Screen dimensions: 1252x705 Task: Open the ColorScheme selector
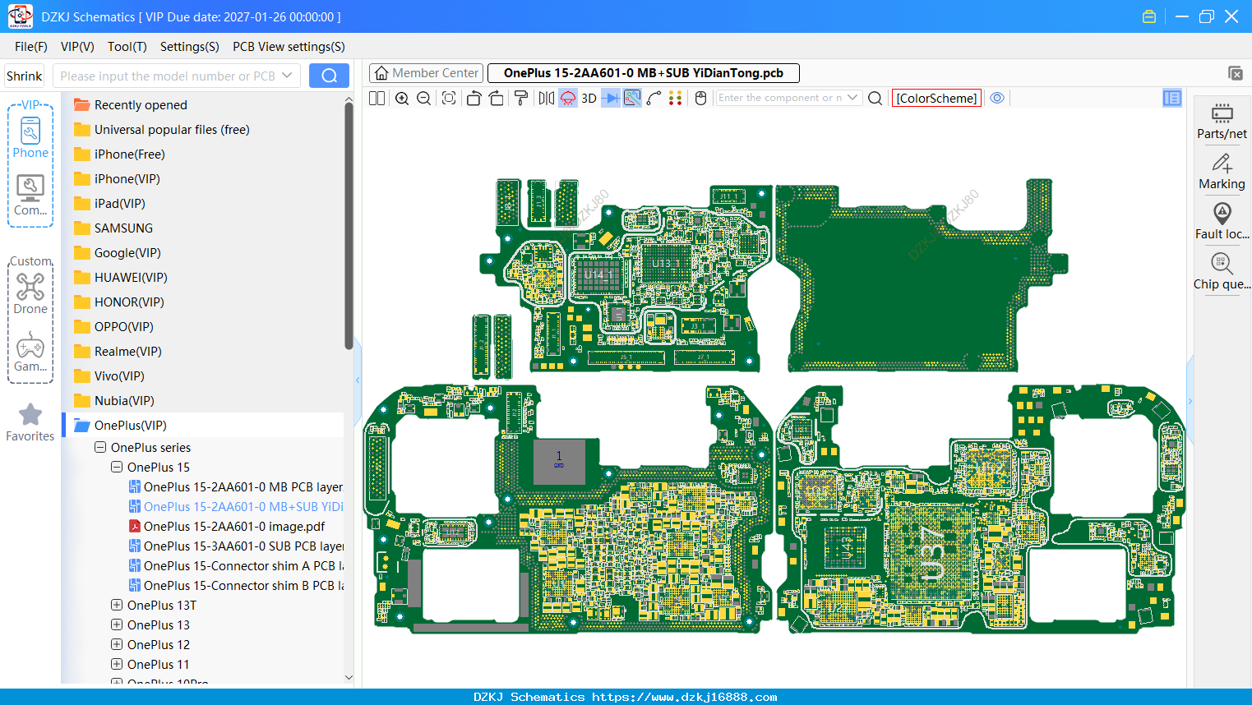pyautogui.click(x=936, y=98)
